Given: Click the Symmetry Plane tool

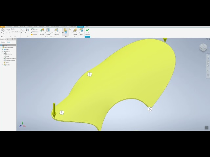Looking at the screenshot, I should click(x=48, y=32).
